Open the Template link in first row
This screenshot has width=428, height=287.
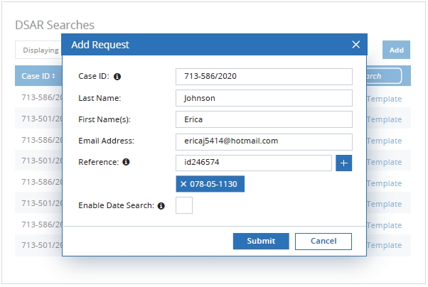(384, 99)
